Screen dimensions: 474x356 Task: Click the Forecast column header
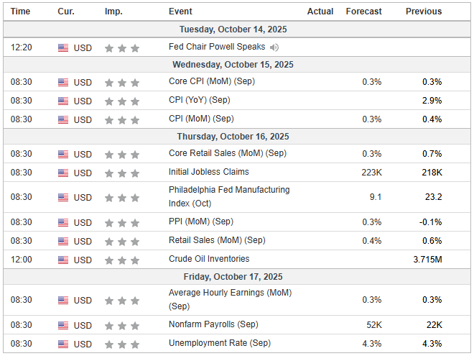[x=363, y=12]
